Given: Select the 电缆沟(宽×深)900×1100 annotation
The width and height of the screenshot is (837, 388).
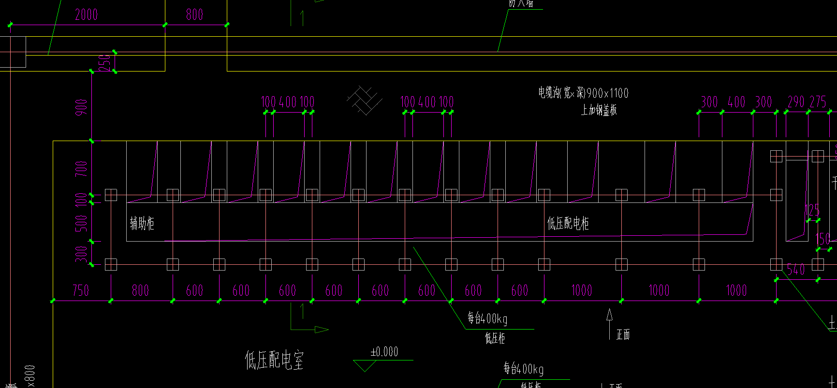Looking at the screenshot, I should click(584, 93).
